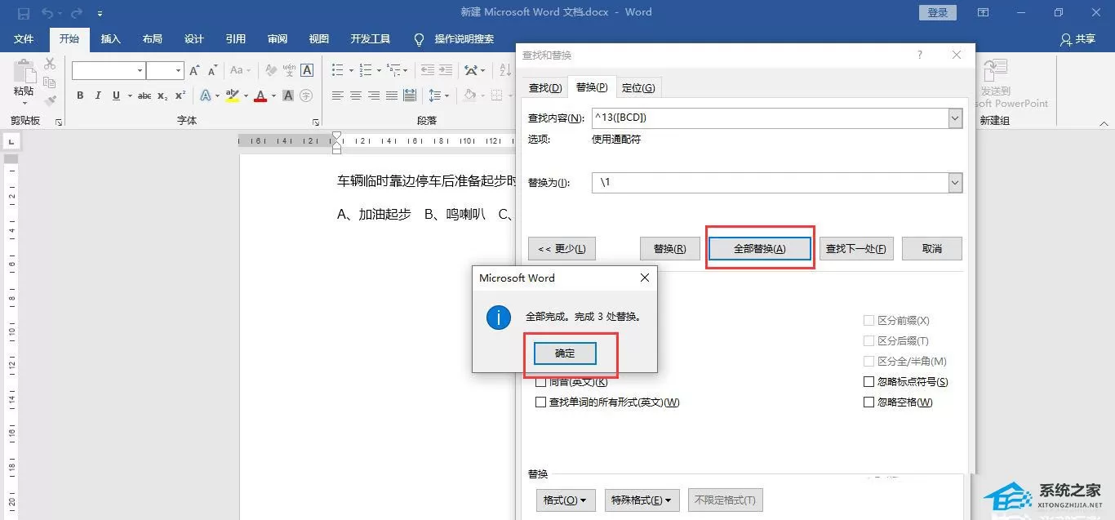Click the 替换(R) button
This screenshot has width=1115, height=520.
coord(669,249)
